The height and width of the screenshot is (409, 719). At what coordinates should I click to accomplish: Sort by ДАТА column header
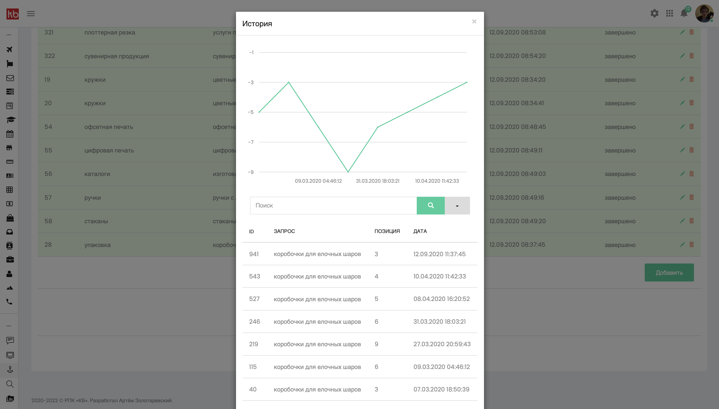(420, 231)
